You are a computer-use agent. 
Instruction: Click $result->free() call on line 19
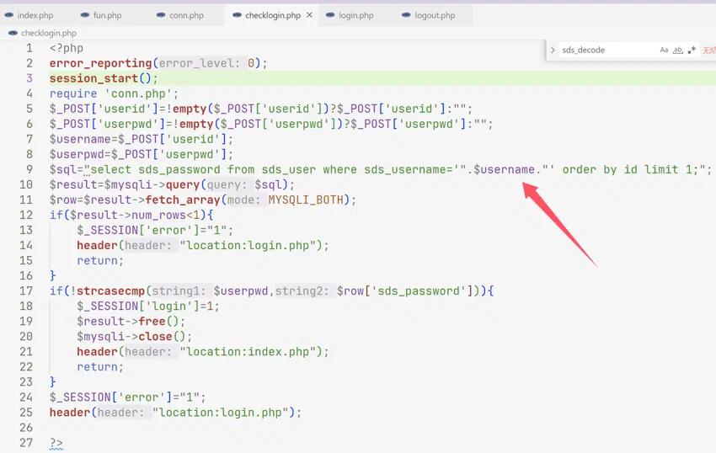click(131, 322)
